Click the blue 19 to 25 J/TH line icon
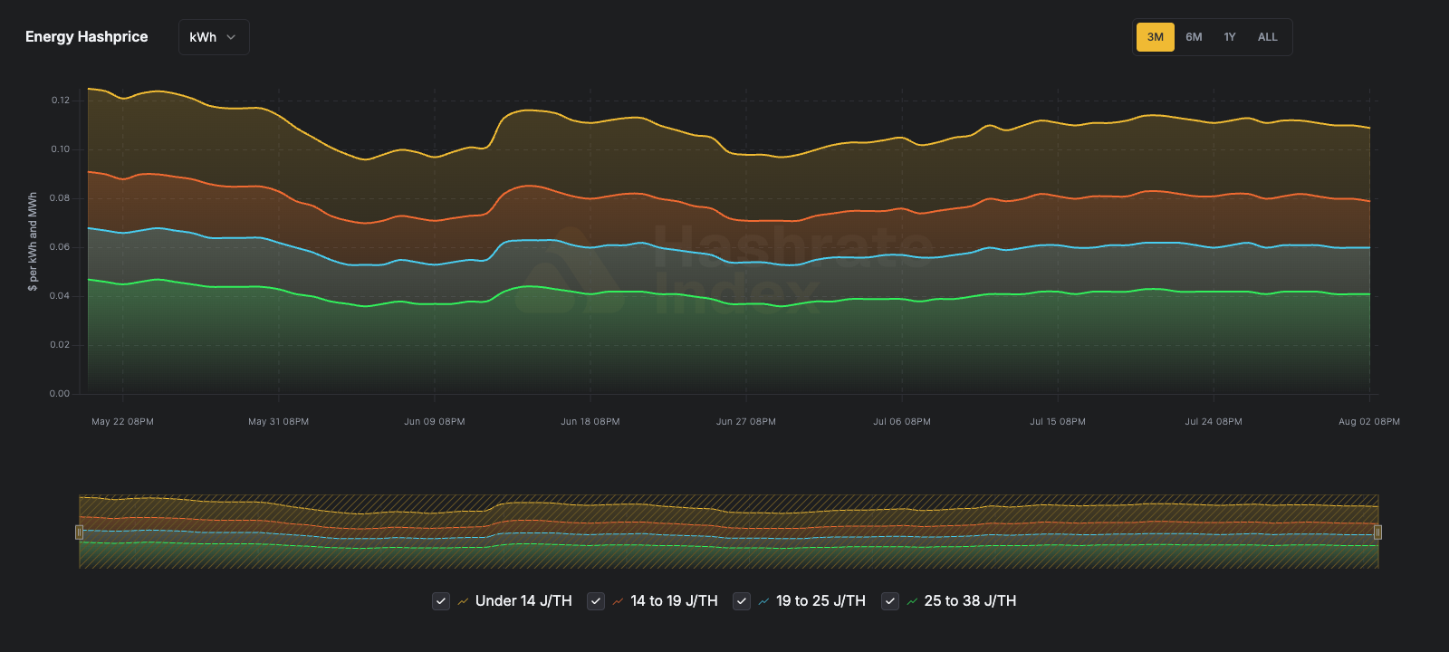1449x652 pixels. coord(763,601)
